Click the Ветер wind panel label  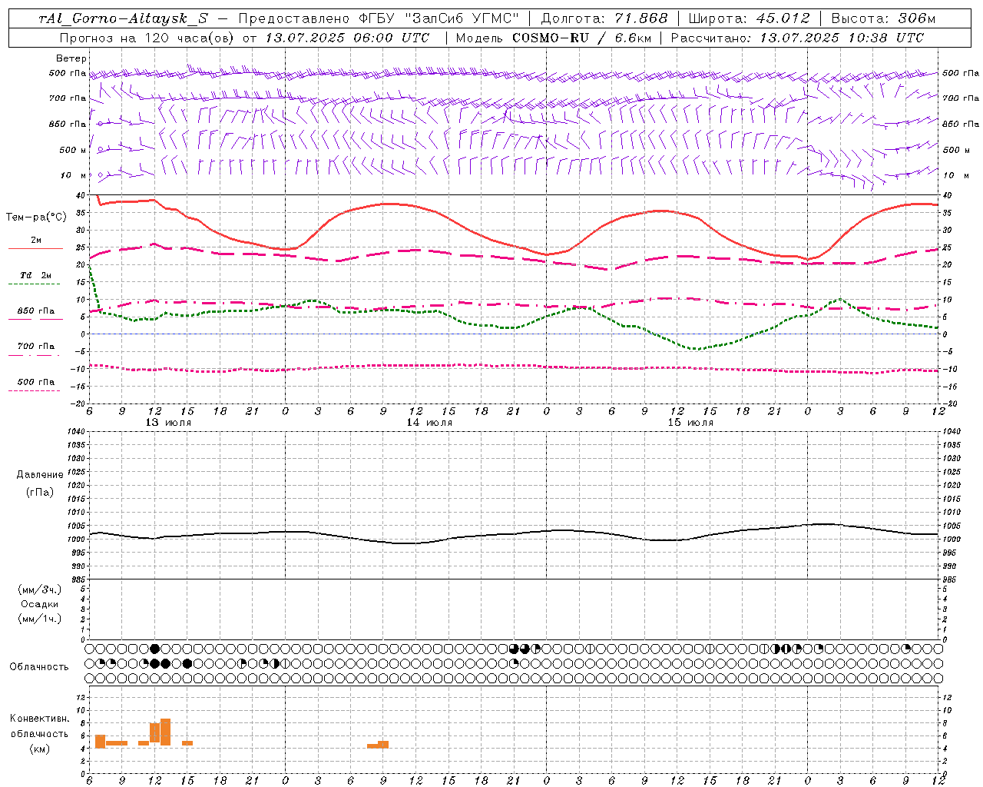71,58
